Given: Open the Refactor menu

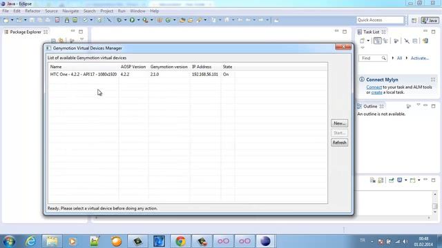Looking at the screenshot, I should tap(32, 11).
